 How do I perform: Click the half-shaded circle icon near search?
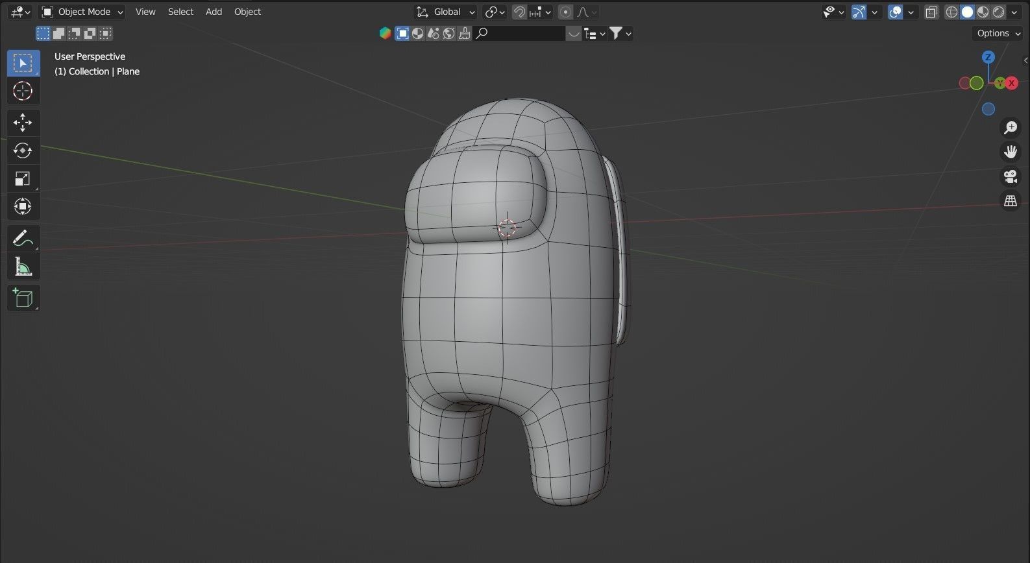click(418, 33)
